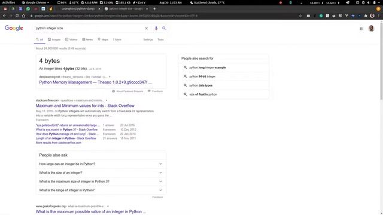Open sys.getsizeof(int) returns unreasonably large link
Screen dimensions: 383x215
point(68,125)
